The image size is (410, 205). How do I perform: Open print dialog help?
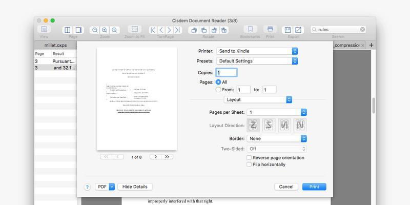point(87,187)
